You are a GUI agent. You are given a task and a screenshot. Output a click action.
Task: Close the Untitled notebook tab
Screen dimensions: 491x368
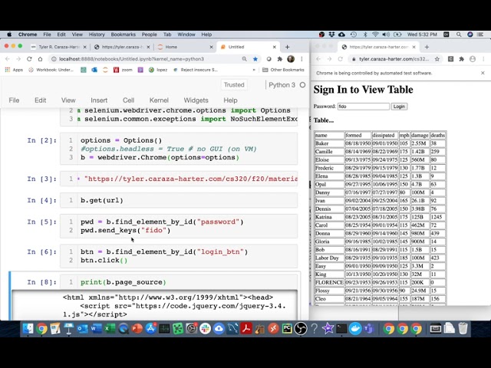point(275,47)
